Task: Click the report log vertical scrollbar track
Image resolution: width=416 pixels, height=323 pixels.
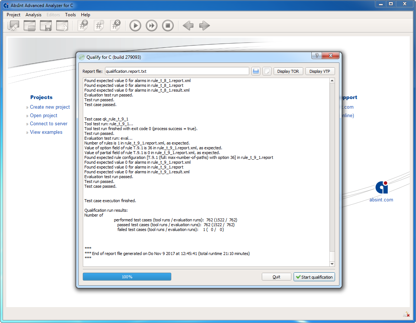Action: point(332,172)
